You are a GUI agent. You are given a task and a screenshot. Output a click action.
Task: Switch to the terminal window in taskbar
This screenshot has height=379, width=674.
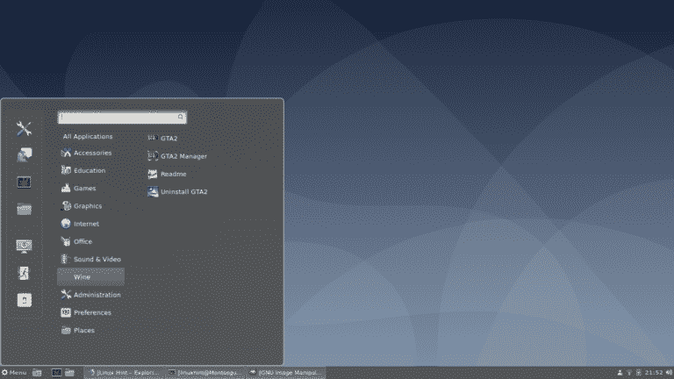coord(204,373)
